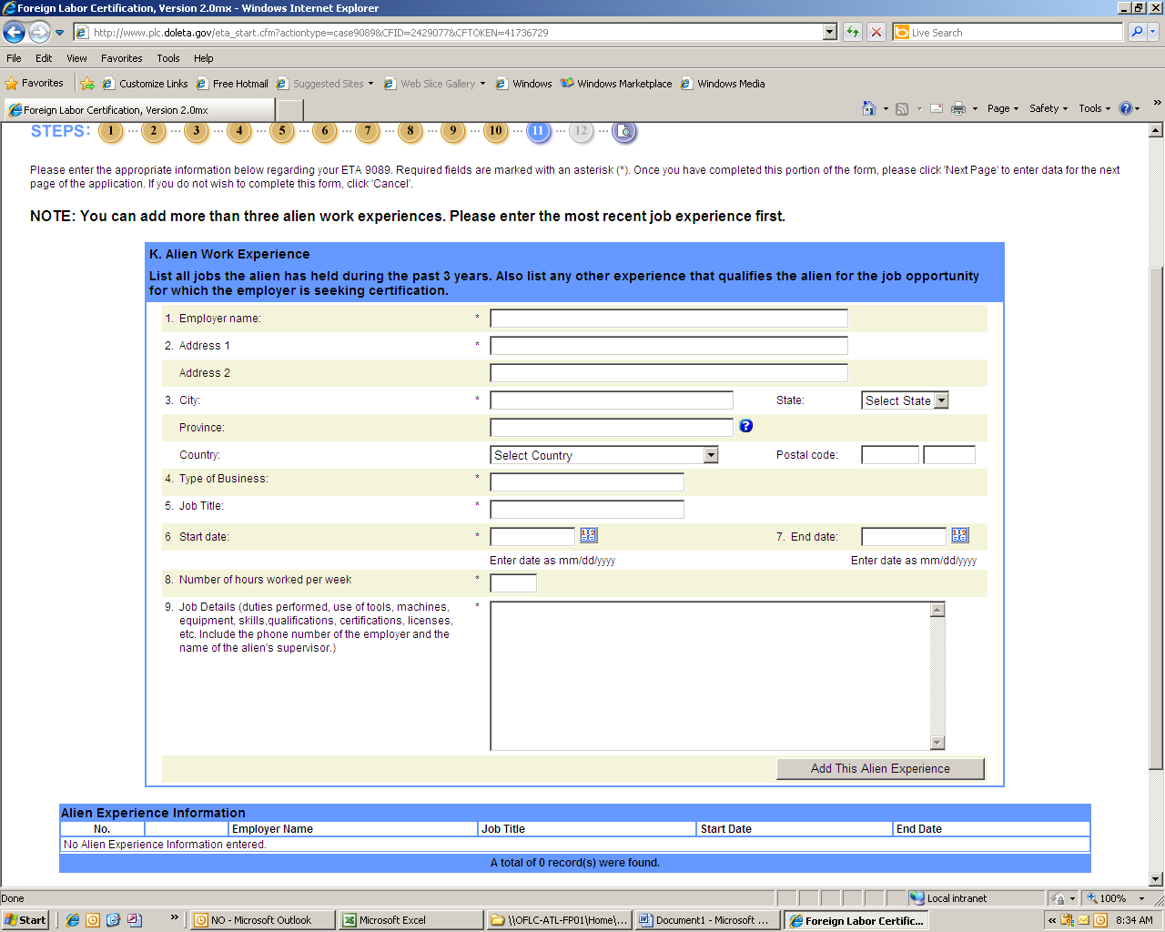
Task: Click the Refresh page icon
Action: click(852, 33)
